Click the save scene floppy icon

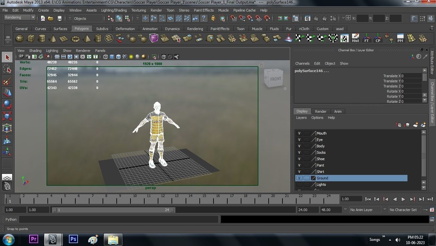[59, 19]
